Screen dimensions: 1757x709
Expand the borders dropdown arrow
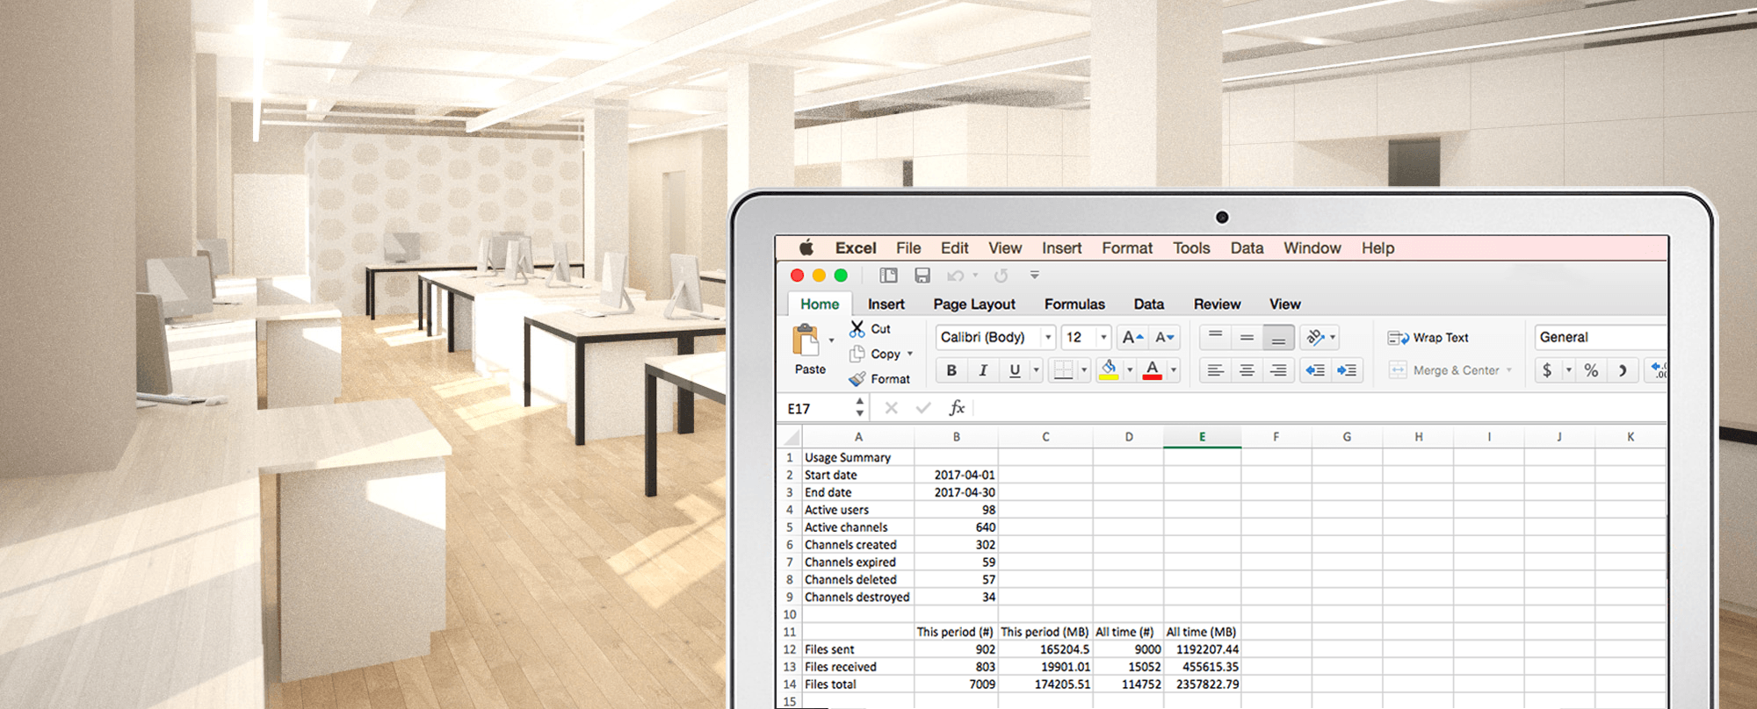(x=1084, y=370)
